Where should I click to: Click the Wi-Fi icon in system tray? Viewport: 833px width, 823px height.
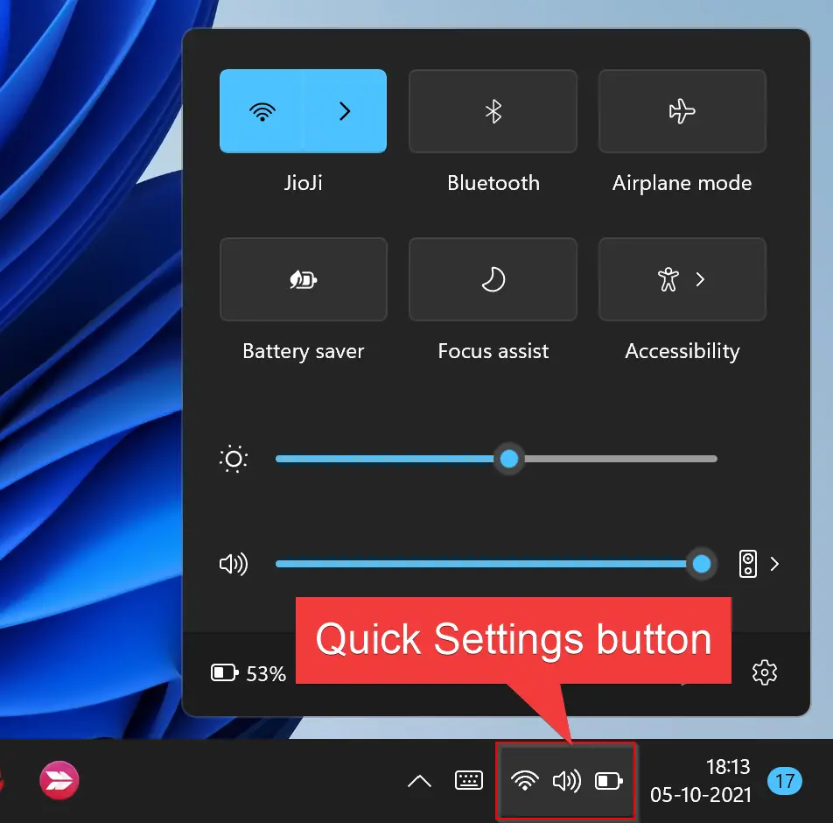coord(524,780)
